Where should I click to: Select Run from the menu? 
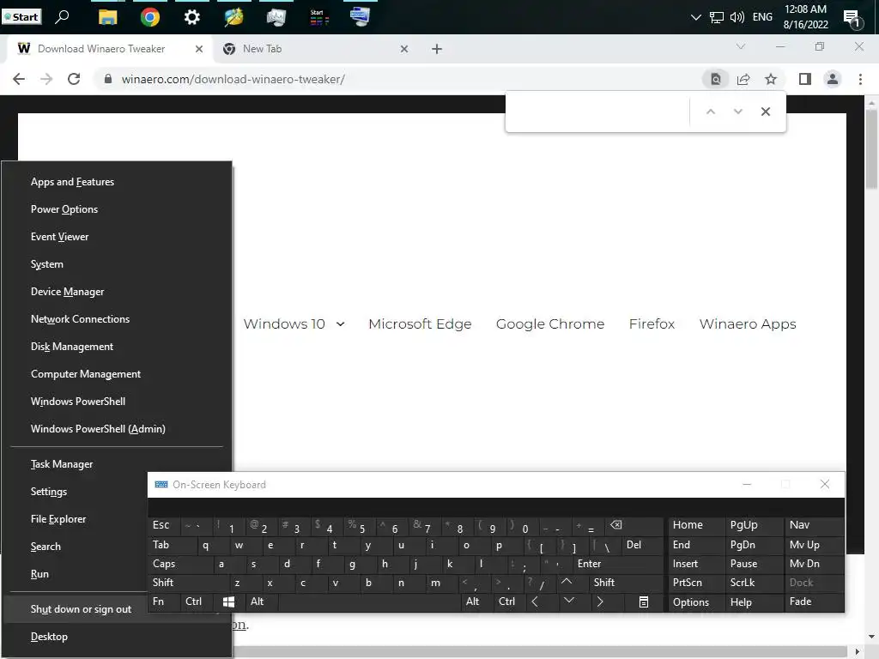point(76,574)
